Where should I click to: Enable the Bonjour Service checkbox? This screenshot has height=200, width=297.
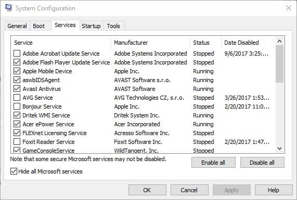click(17, 106)
